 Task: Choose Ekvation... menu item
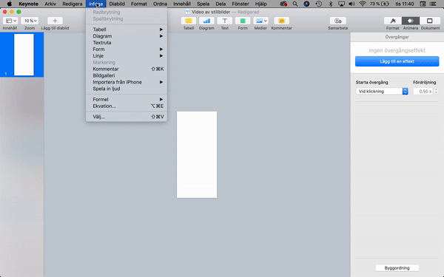pos(127,106)
